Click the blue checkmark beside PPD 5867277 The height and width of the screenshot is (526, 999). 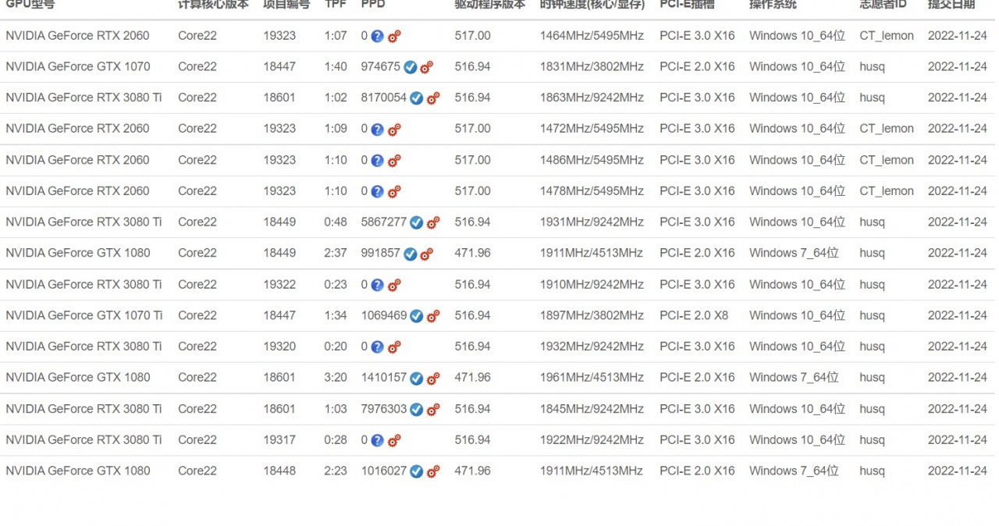[417, 222]
